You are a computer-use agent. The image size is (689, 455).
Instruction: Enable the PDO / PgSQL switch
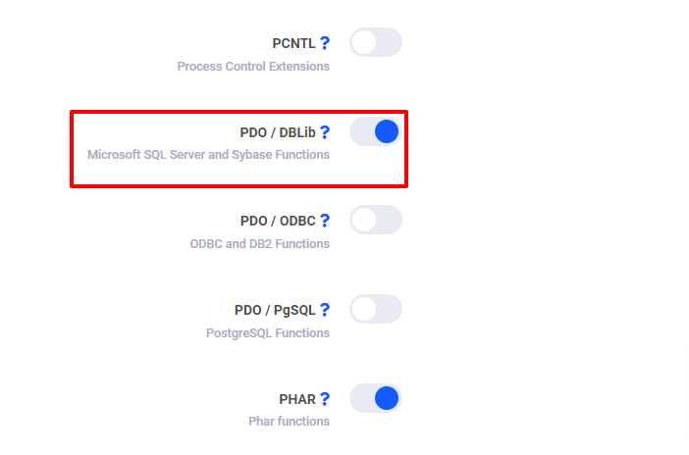point(376,309)
